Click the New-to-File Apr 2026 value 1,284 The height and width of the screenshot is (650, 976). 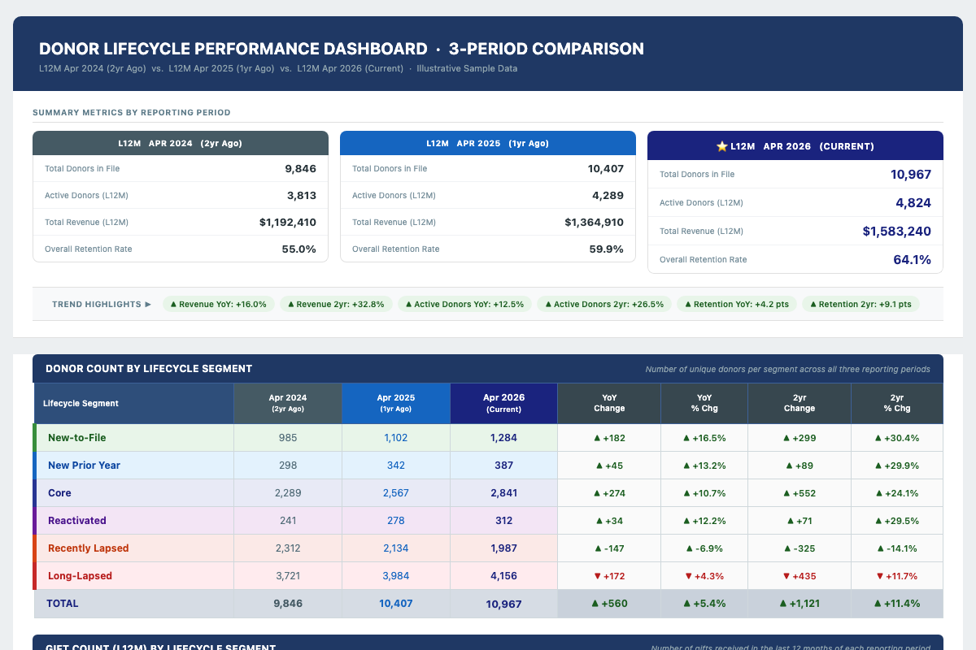503,438
